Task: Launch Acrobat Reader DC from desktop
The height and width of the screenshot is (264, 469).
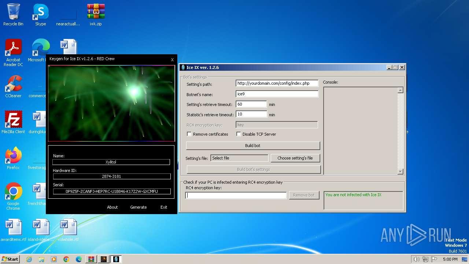Action: pyautogui.click(x=13, y=53)
